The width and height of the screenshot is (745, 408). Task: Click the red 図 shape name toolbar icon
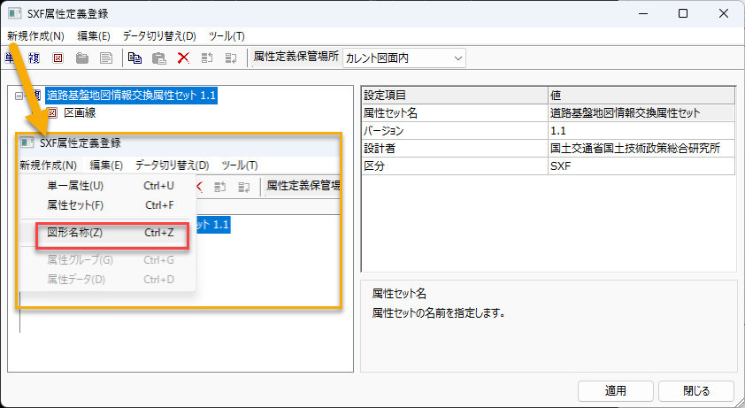coord(58,58)
